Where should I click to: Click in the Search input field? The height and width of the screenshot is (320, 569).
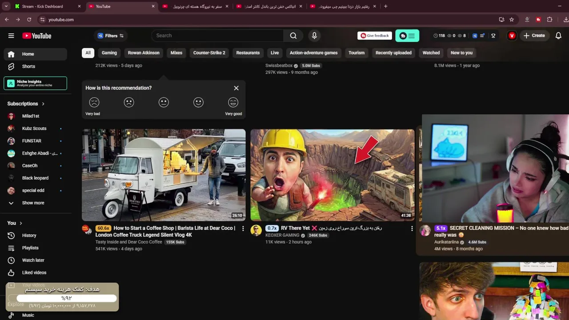pos(217,36)
